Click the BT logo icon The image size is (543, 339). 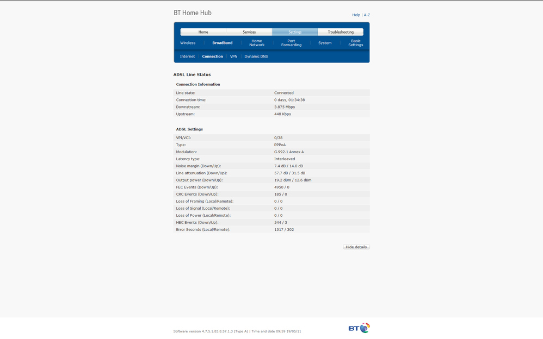tap(359, 328)
